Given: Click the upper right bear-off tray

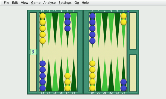Looking at the screenshot, I should (133, 31).
